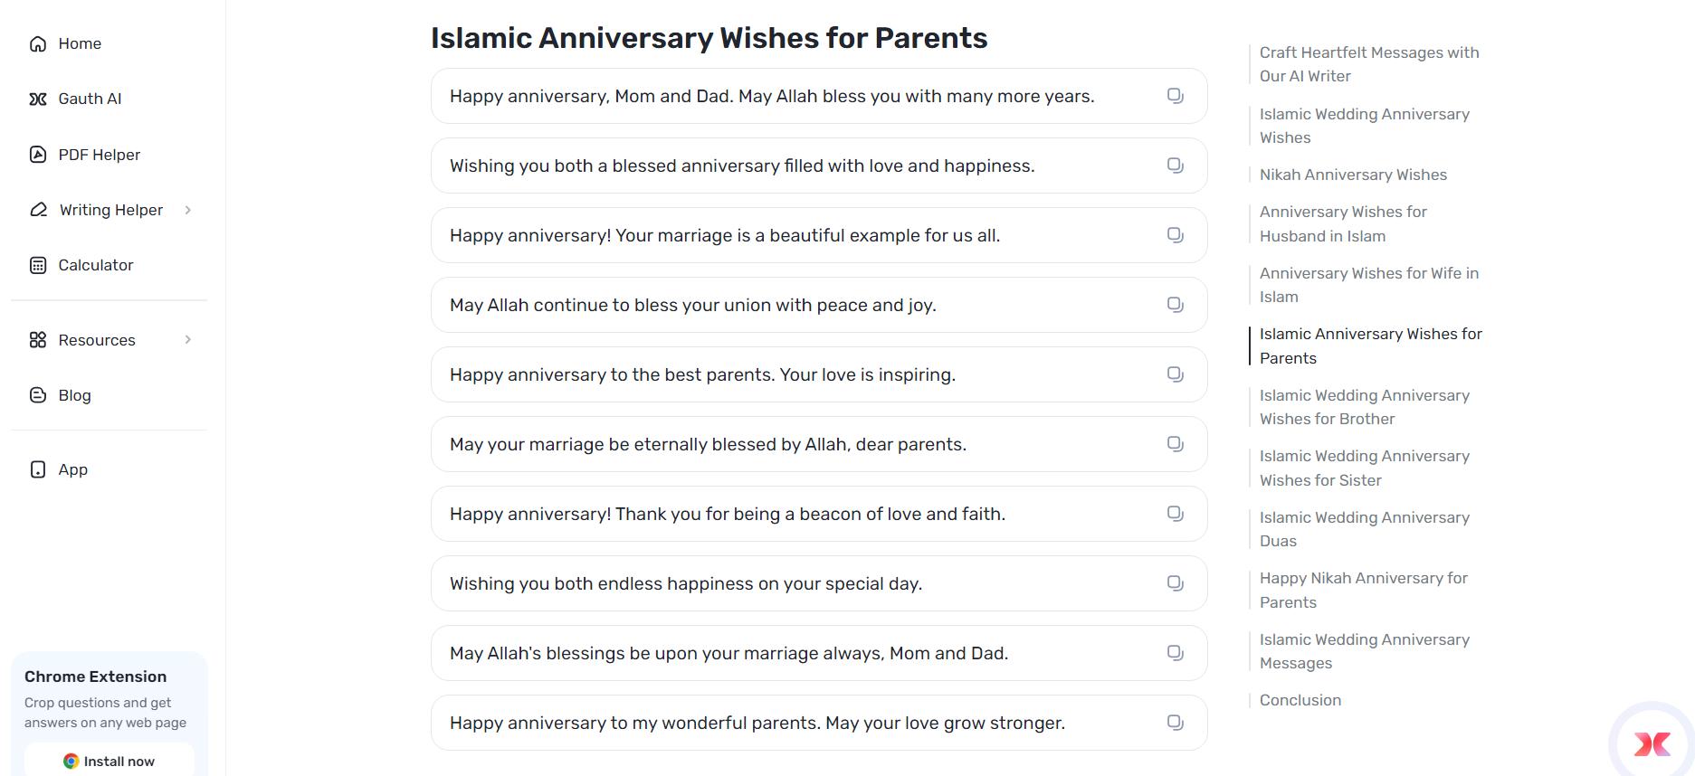Copy the 'May Allah continue to bless your union' wish
The width and height of the screenshot is (1695, 776).
pyautogui.click(x=1175, y=305)
